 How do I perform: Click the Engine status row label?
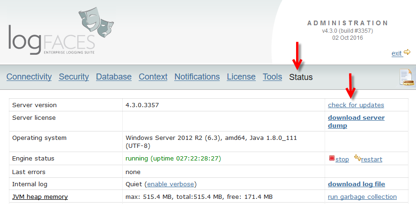tap(33, 159)
